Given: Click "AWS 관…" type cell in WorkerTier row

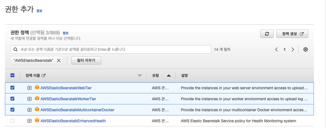Looking at the screenshot, I should pos(160,99).
